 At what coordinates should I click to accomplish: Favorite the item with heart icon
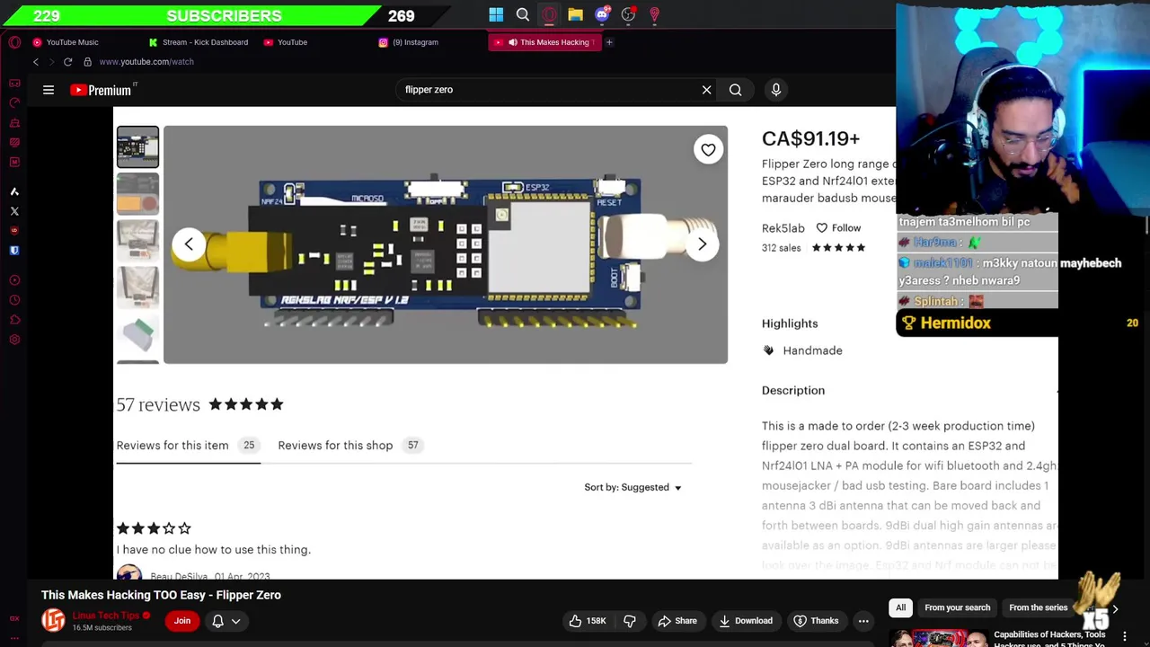(x=708, y=150)
